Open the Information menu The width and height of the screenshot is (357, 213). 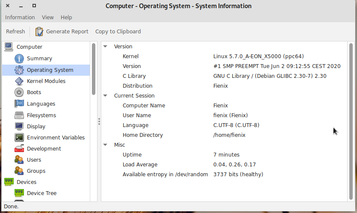tap(20, 18)
